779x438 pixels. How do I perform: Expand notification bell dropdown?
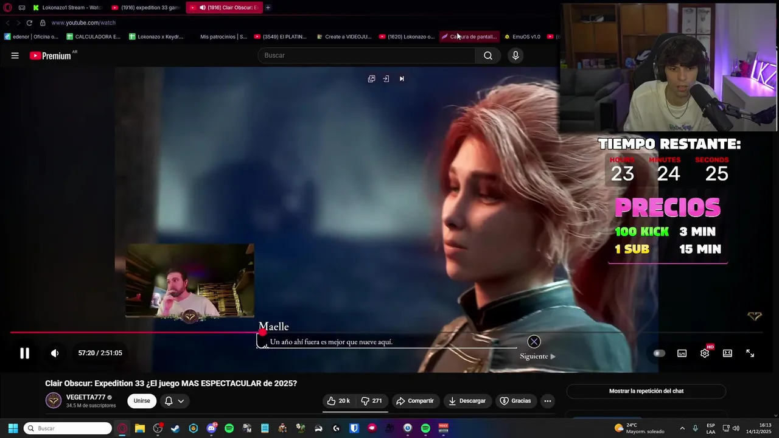(174, 401)
